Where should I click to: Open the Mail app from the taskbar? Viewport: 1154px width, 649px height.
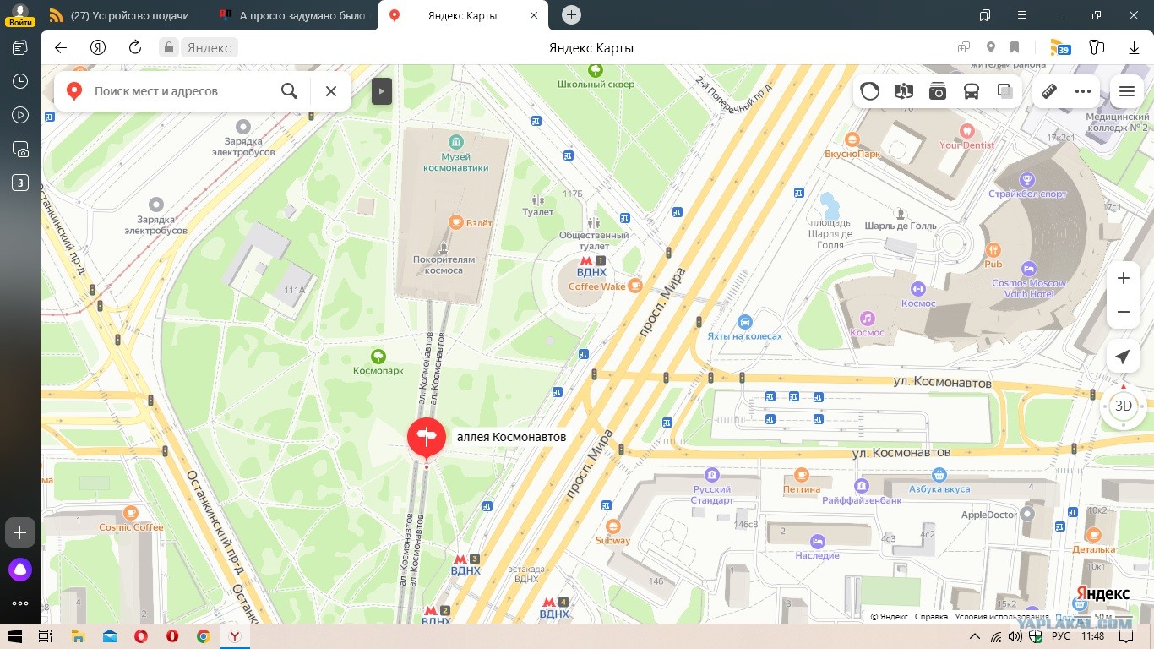pyautogui.click(x=109, y=636)
